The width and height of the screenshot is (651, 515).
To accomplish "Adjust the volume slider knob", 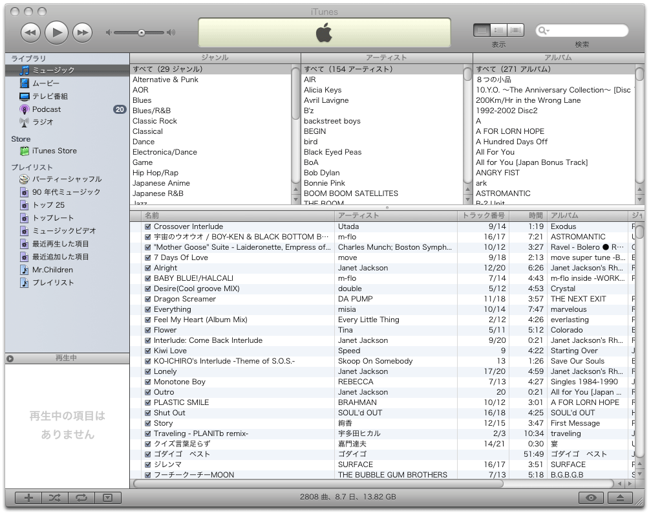I will (x=142, y=32).
